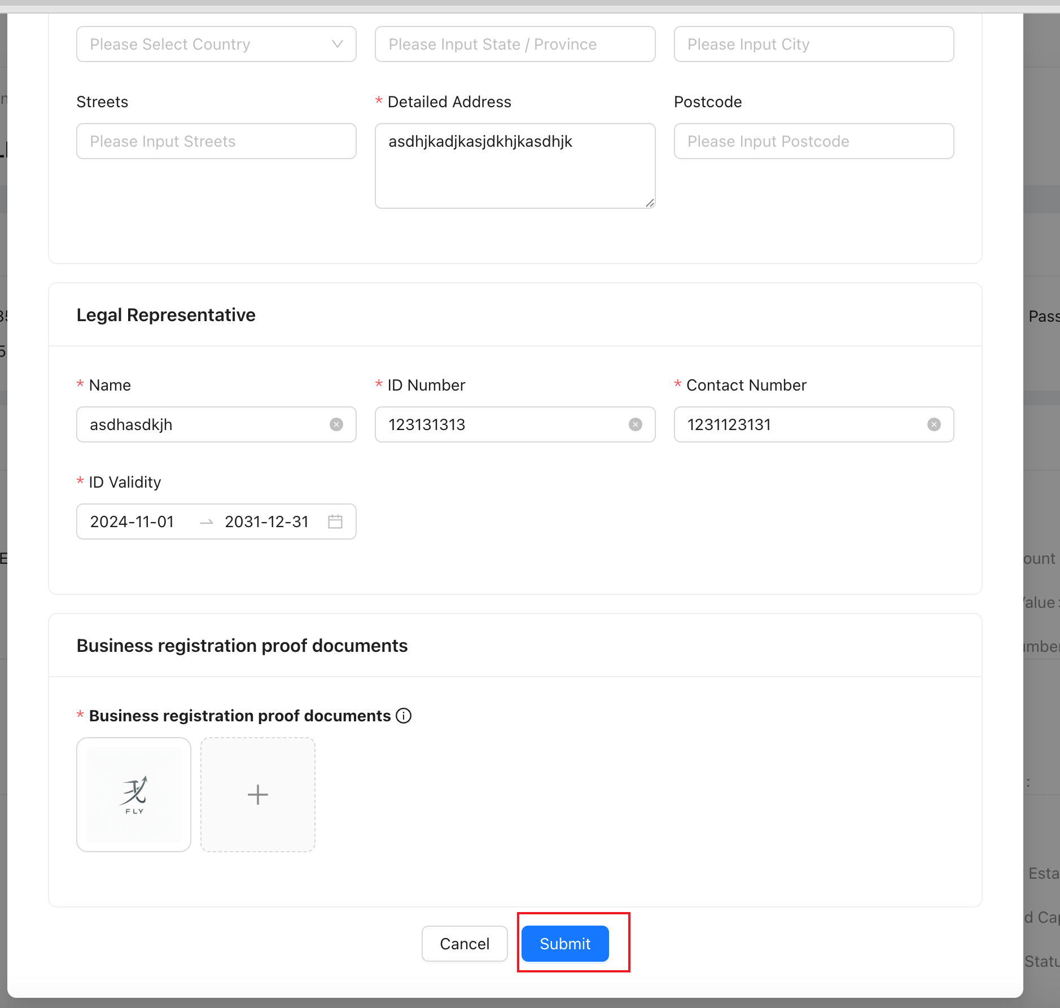Click the ID Validity start date 2024-11-01
Viewport: 1060px width, 1008px height.
coord(132,521)
